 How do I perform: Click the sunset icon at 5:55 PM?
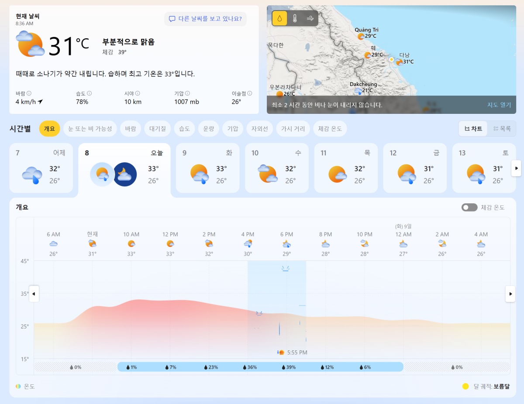(281, 353)
